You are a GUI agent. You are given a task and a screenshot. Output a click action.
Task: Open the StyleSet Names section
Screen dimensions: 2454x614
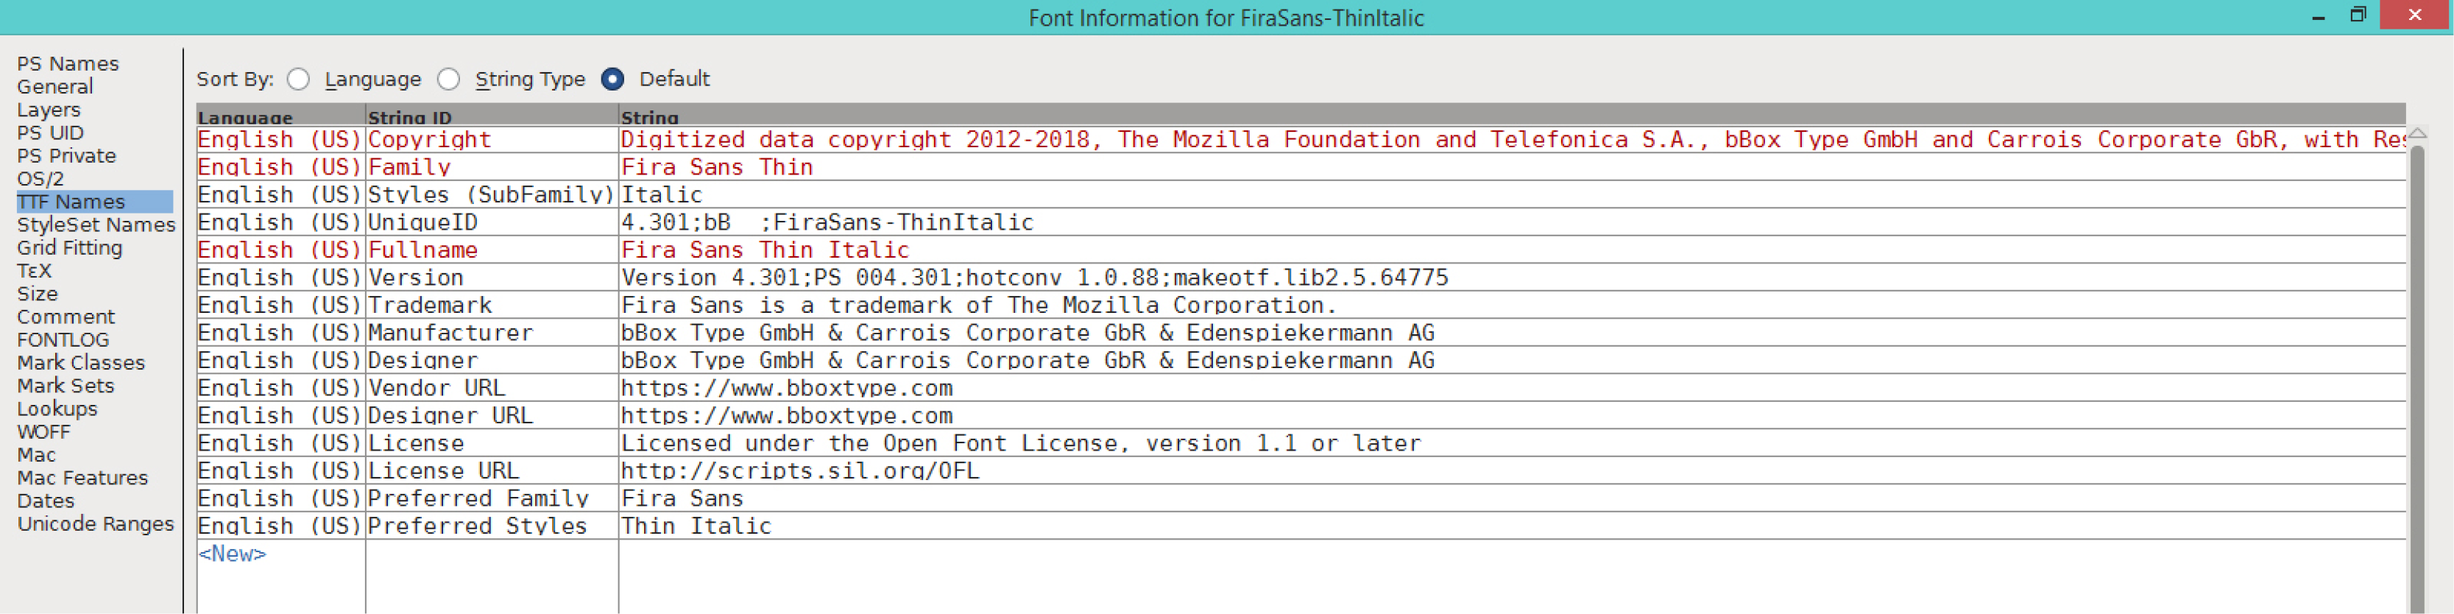point(96,224)
